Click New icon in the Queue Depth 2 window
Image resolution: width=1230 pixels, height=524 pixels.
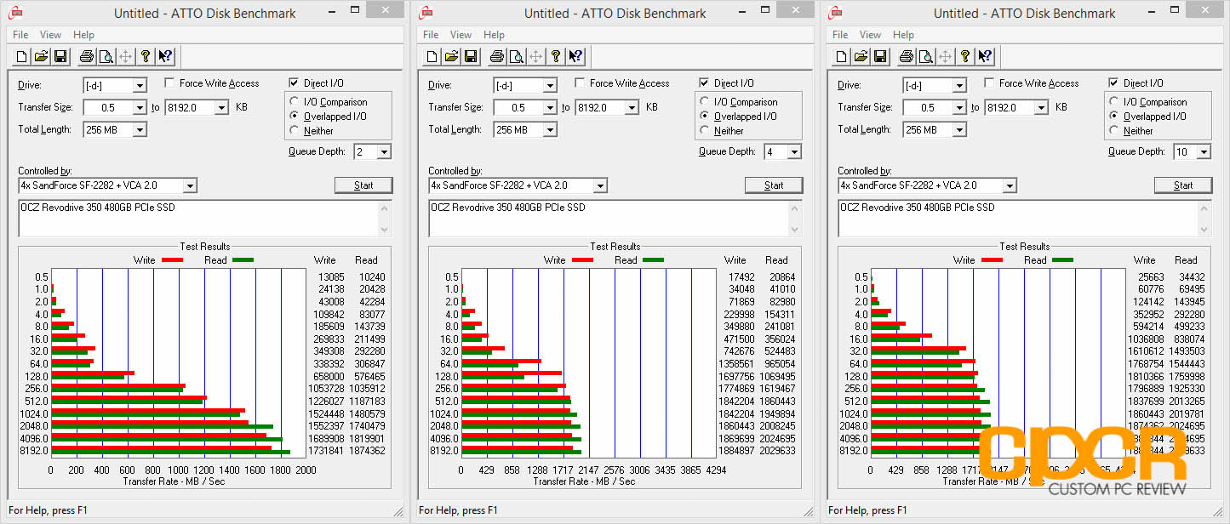[22, 57]
